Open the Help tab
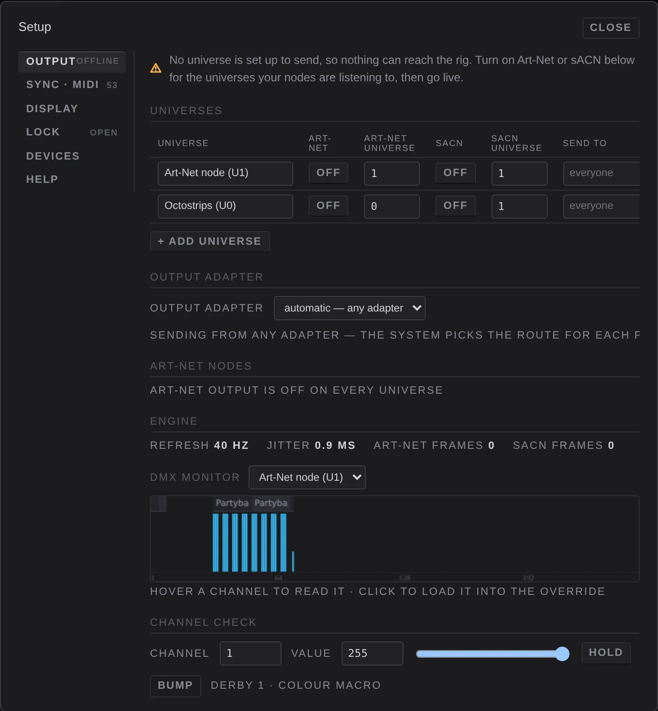658x711 pixels. coord(72,179)
